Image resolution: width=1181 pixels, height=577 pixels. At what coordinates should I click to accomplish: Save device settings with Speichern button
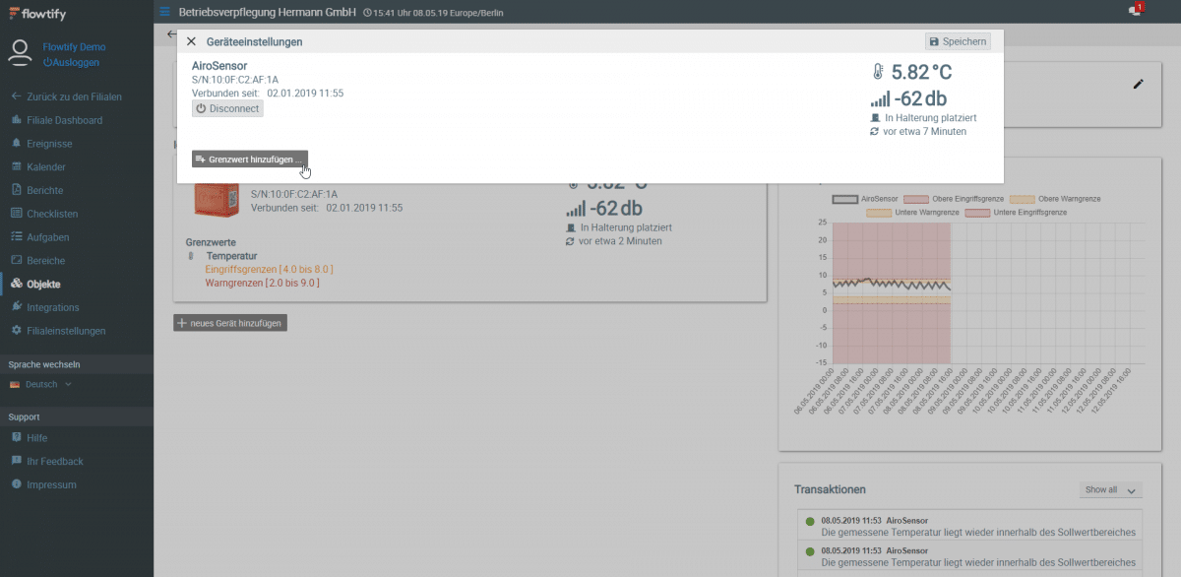958,41
